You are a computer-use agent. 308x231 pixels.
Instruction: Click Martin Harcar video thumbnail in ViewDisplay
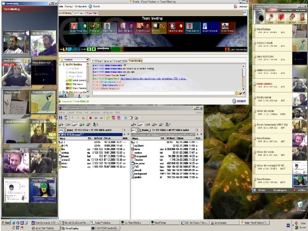43,43
